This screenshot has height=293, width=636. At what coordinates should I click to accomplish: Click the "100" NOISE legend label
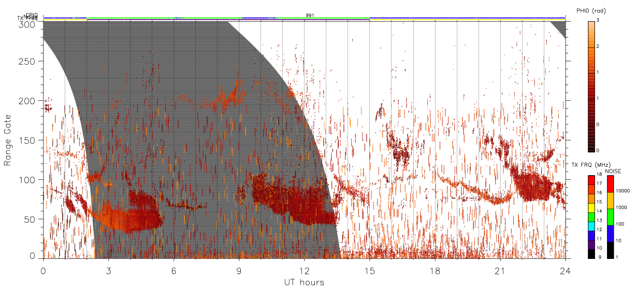click(x=620, y=224)
